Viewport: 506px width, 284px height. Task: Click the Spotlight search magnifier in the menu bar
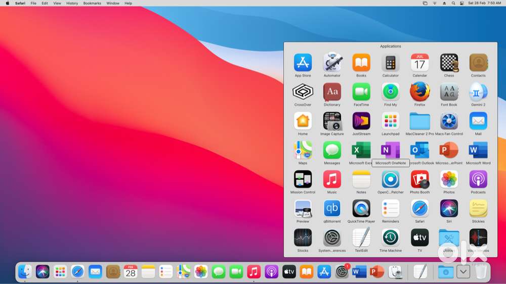tap(453, 3)
